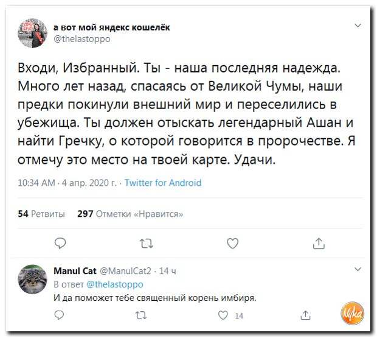Reply to the main tweet
Image resolution: width=377 pixels, height=338 pixels.
pos(60,244)
